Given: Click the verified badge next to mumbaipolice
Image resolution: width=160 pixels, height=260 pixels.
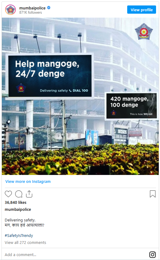Looking at the screenshot, I should coord(49,8).
